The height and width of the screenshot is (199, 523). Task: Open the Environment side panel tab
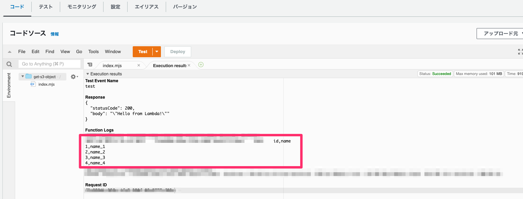tap(9, 85)
